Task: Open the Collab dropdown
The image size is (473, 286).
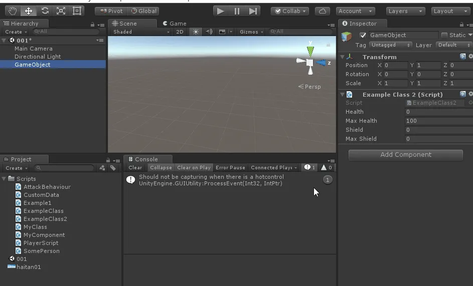Action: tap(290, 11)
